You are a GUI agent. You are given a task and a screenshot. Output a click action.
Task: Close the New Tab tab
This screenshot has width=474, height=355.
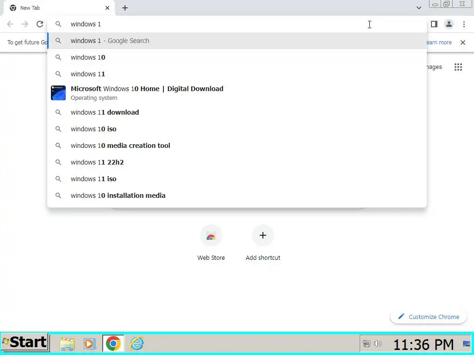pyautogui.click(x=107, y=8)
